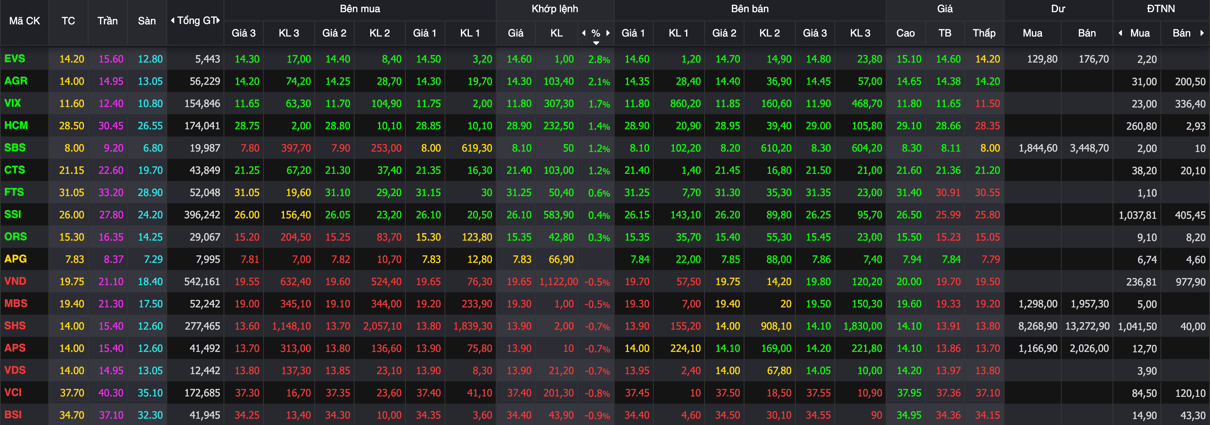Image resolution: width=1210 pixels, height=425 pixels.
Task: Click the Bên bán group header
Action: click(x=750, y=9)
